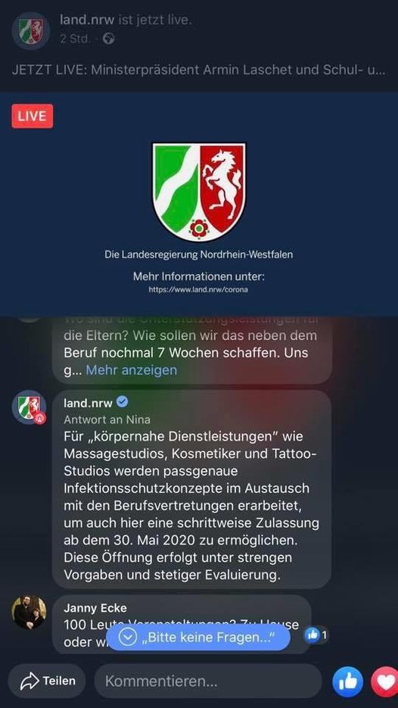Viewport: 398px width, 708px height.
Task: Open land.nrw profile picture in post header
Action: [31, 31]
